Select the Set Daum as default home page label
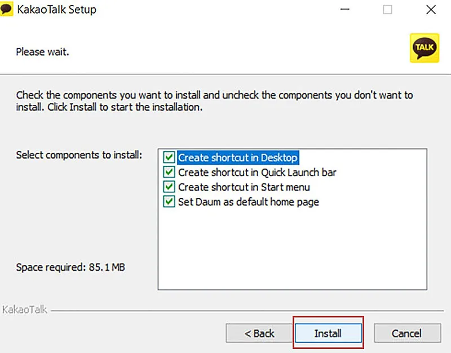451x353 pixels. point(249,201)
